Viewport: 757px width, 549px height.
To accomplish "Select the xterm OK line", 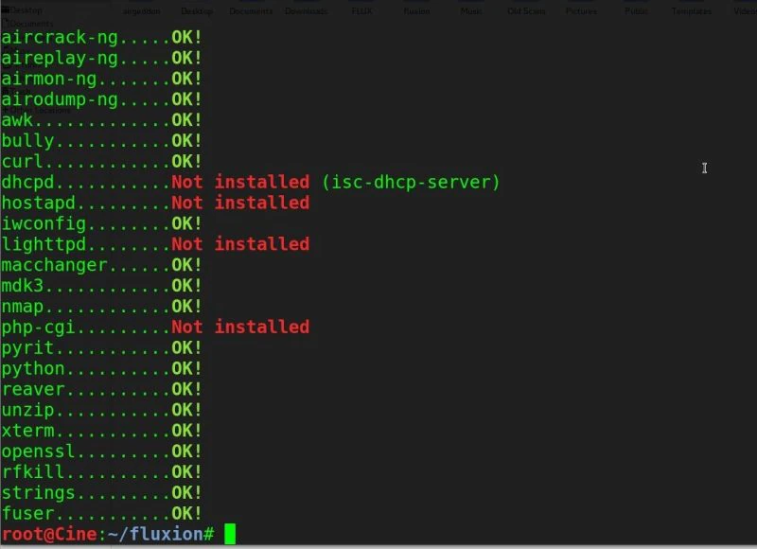I will pyautogui.click(x=101, y=431).
